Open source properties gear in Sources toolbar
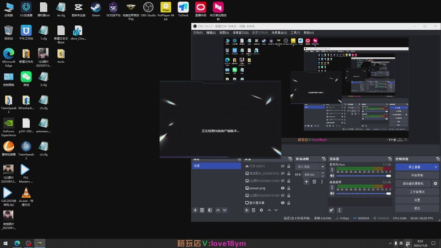This screenshot has width=441, height=248. [x=261, y=210]
